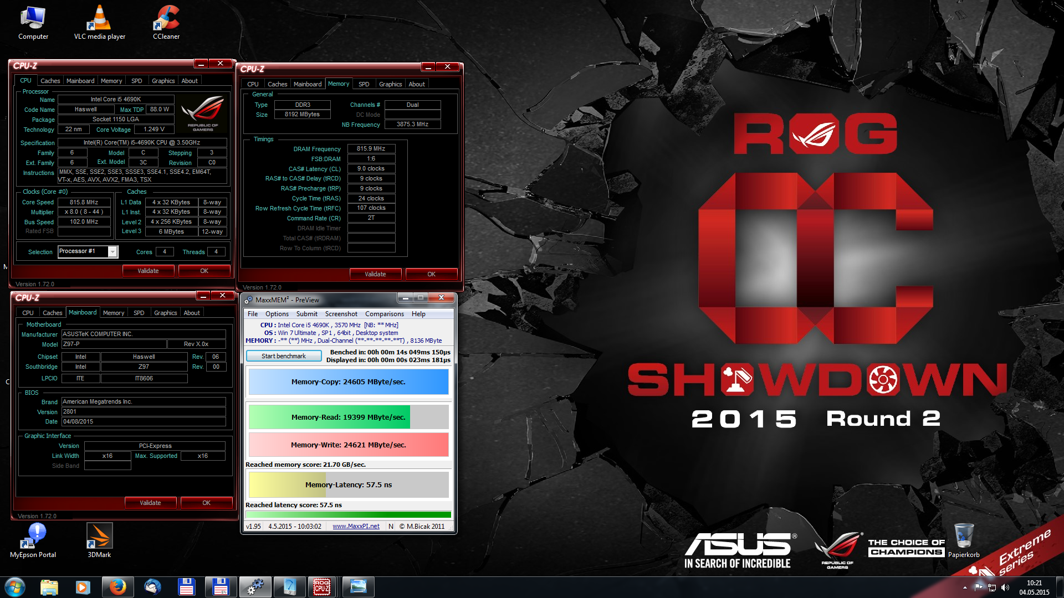
Task: Click the floppy taskbar icon labeled 64
Action: 221,587
